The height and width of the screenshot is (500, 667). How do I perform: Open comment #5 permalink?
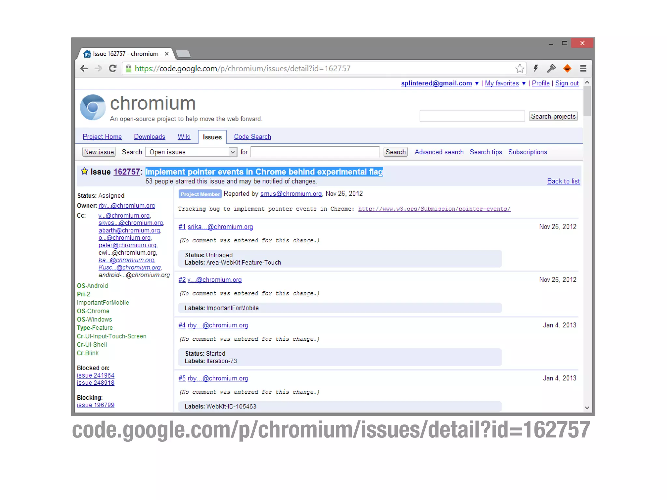point(182,379)
